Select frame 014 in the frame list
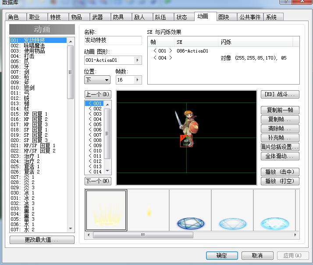This screenshot has width=313, height=265. point(95,172)
